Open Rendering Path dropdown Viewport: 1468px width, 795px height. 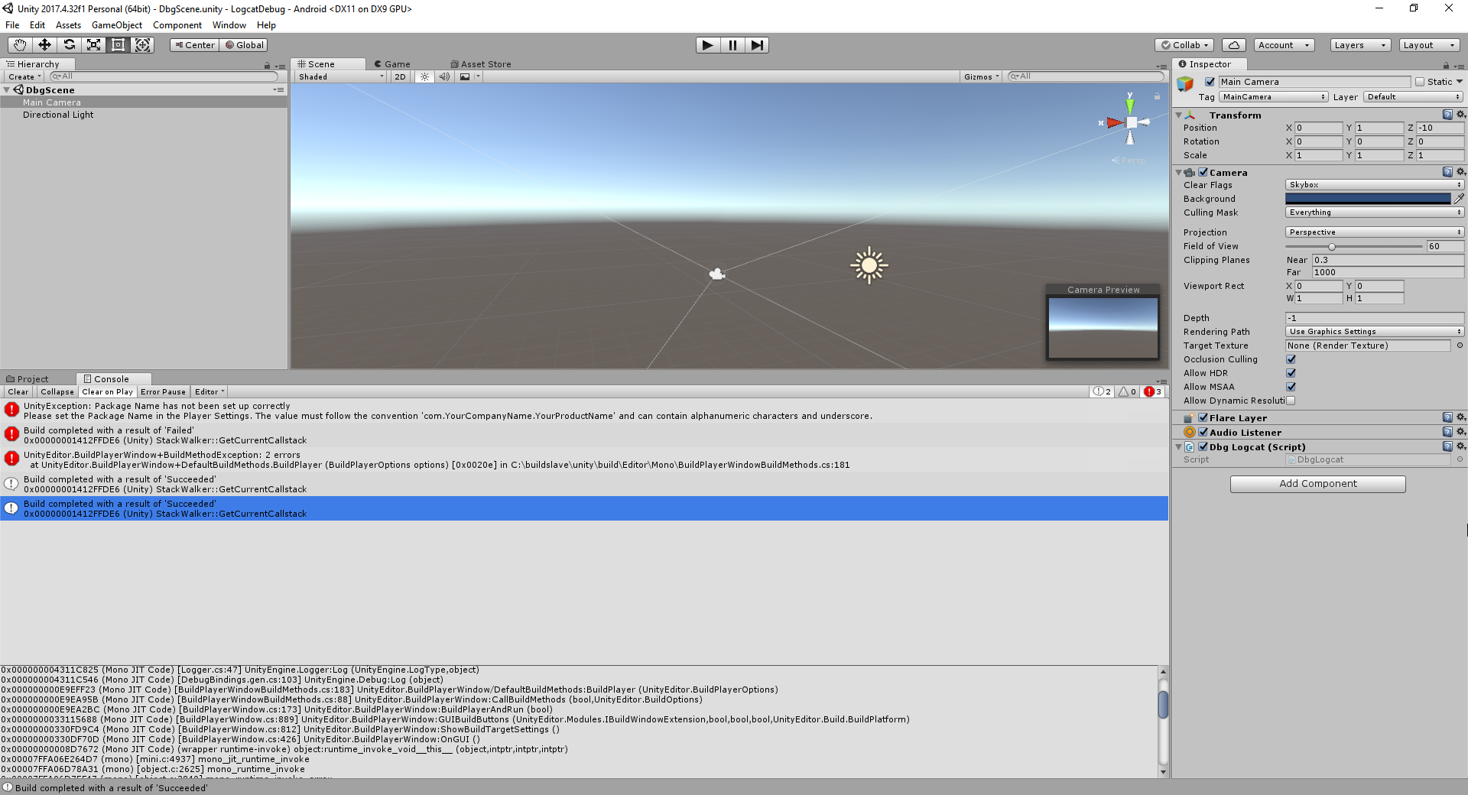tap(1375, 332)
